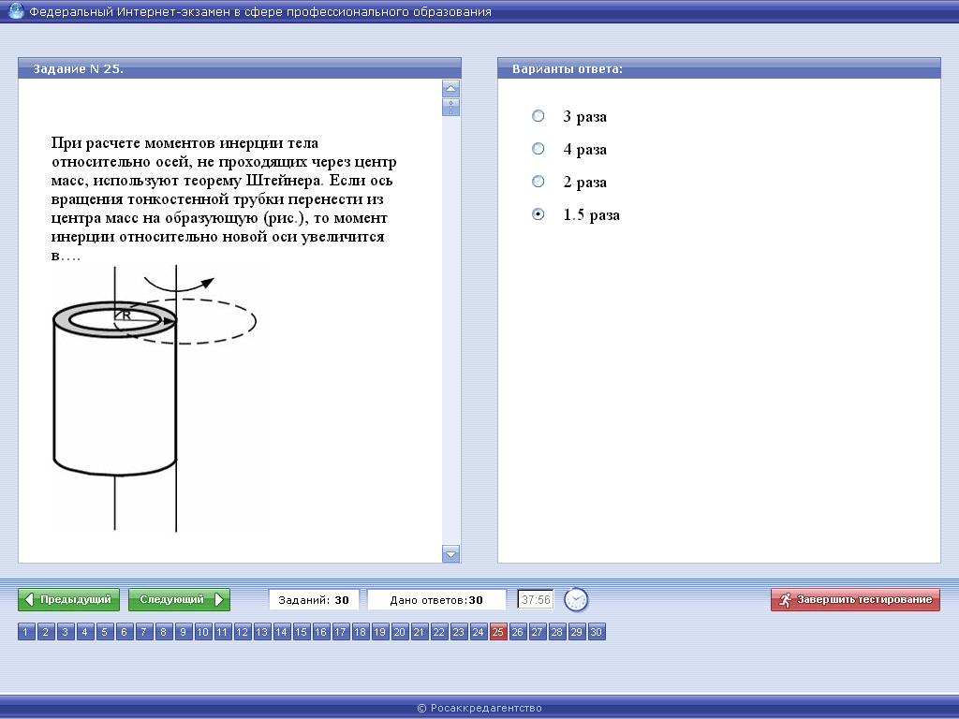
Task: Switch to question 29
Action: [576, 632]
